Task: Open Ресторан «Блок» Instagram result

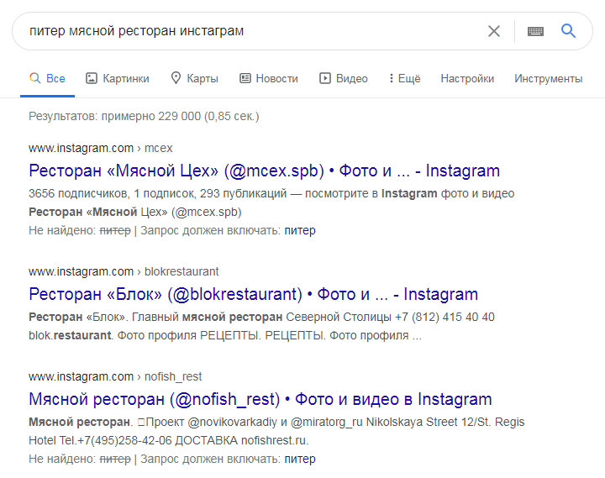Action: click(254, 294)
